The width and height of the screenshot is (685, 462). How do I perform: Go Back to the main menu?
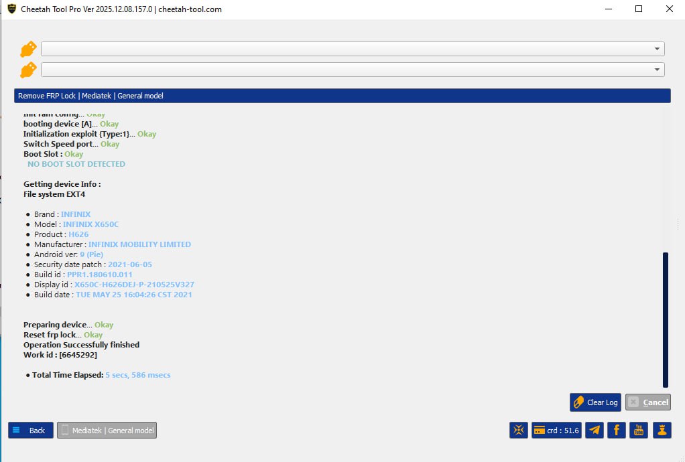point(31,430)
